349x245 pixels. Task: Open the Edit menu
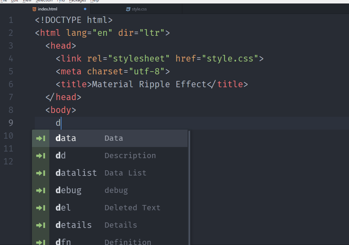pyautogui.click(x=14, y=1)
